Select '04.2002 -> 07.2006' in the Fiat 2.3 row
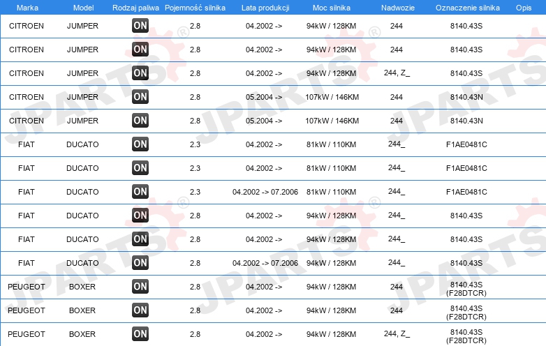 (x=265, y=192)
